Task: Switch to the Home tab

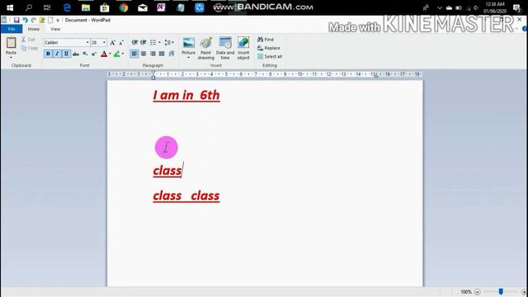Action: [x=34, y=29]
